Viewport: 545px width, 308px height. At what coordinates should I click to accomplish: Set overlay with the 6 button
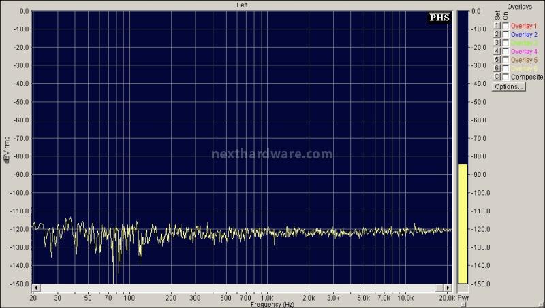pos(497,68)
